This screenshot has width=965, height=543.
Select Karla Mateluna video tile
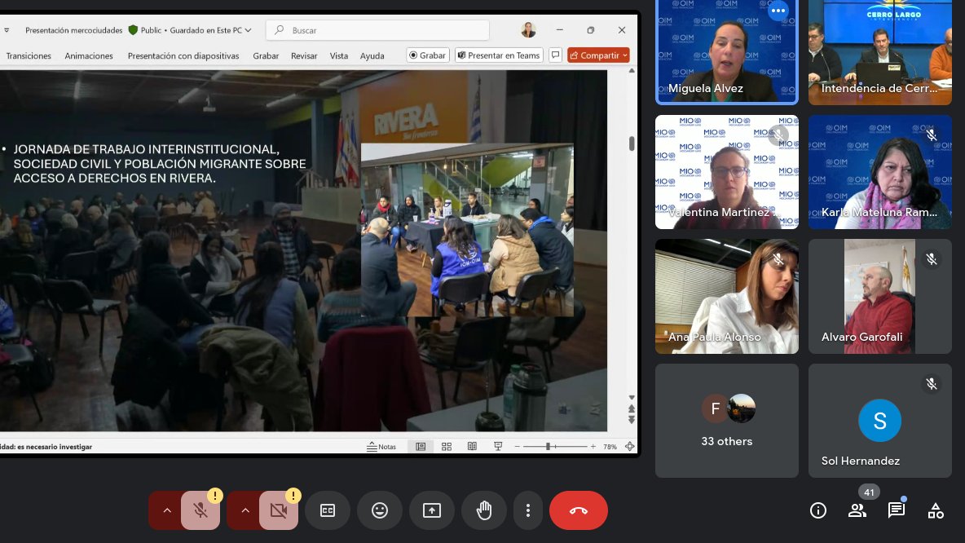click(x=880, y=172)
